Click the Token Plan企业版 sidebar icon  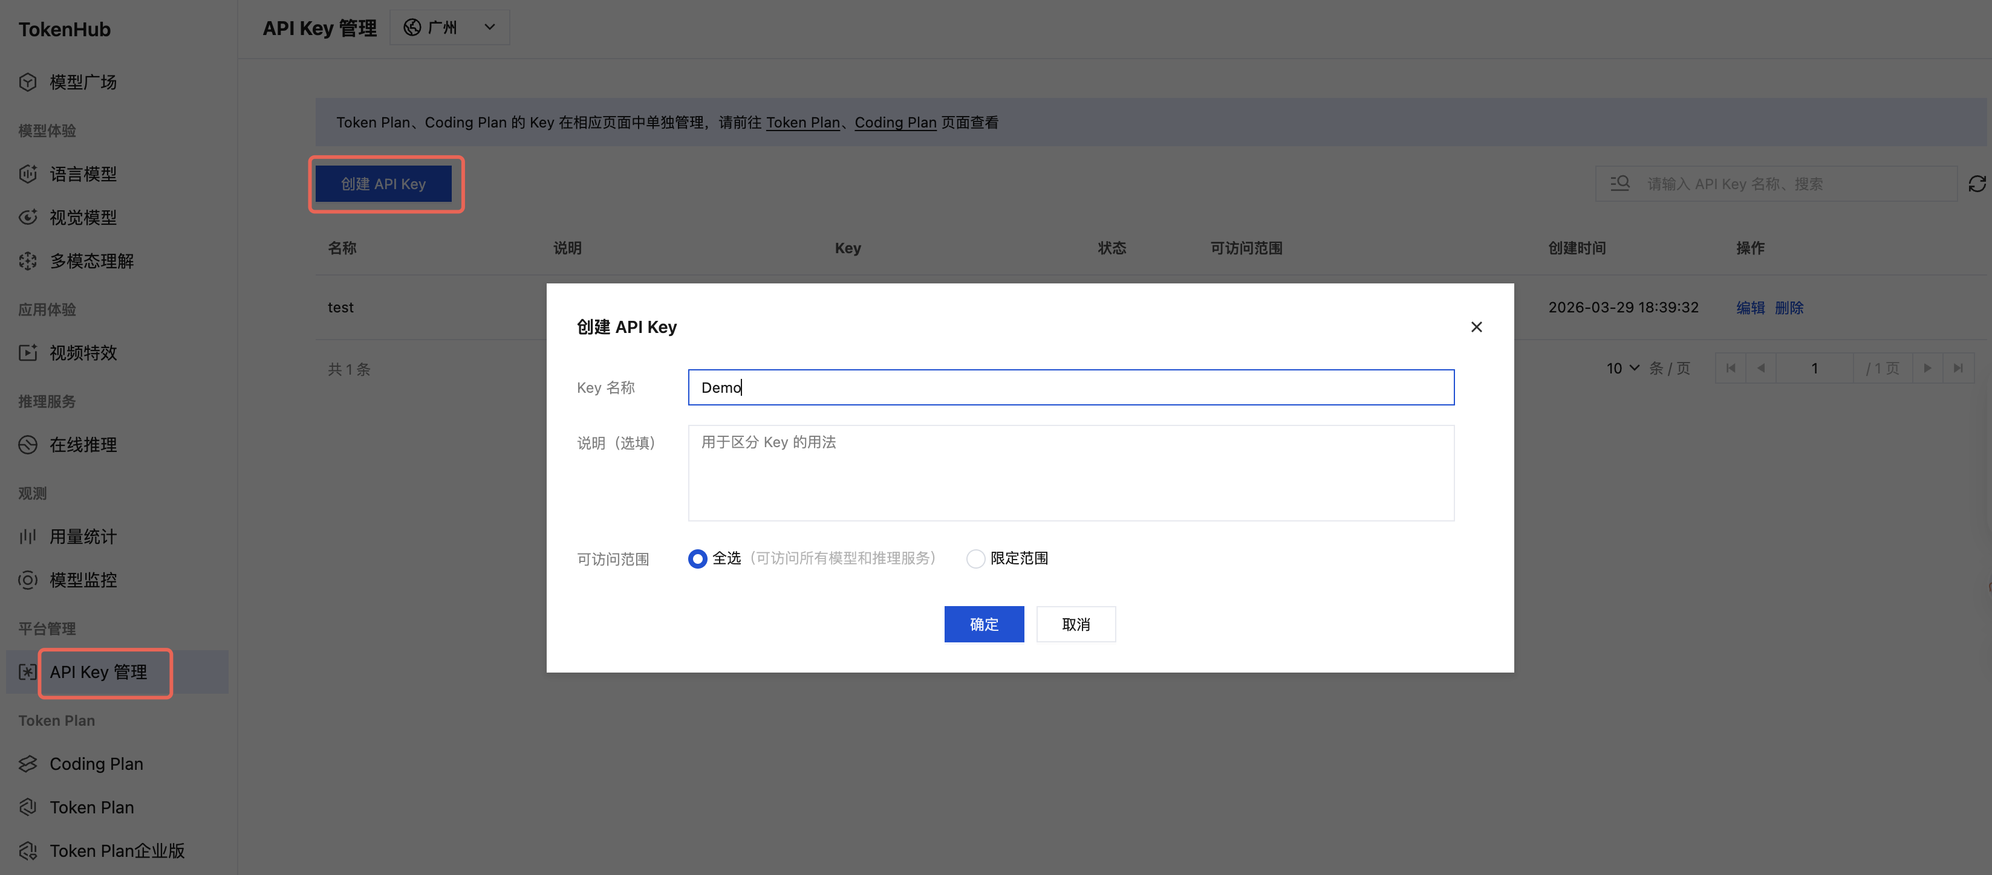(x=28, y=850)
